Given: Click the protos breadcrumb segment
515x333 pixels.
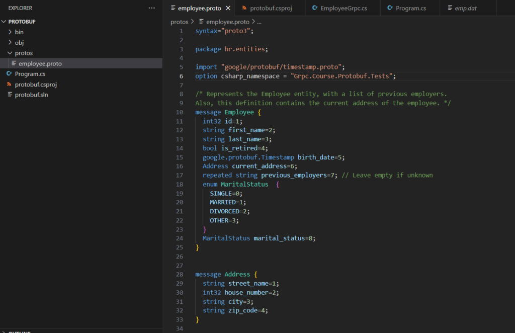Looking at the screenshot, I should pyautogui.click(x=179, y=22).
